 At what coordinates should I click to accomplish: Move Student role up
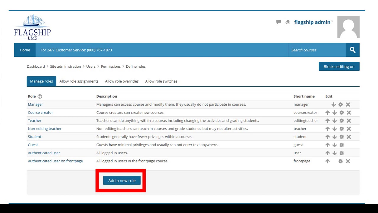click(328, 137)
